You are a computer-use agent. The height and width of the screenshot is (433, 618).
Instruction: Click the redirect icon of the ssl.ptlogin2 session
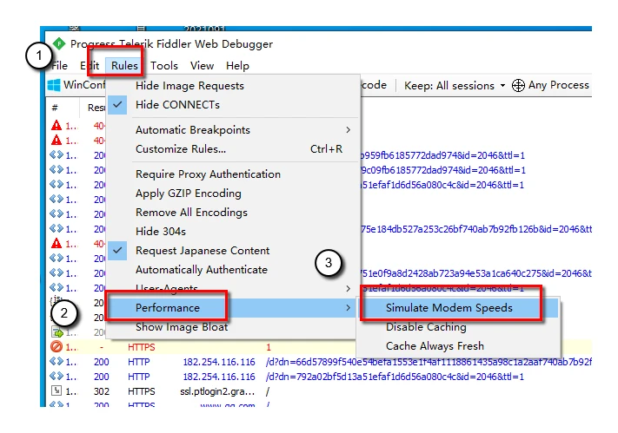(x=56, y=390)
